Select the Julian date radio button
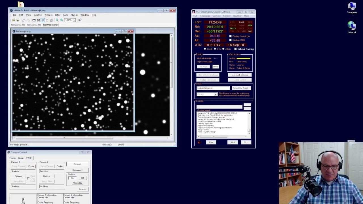 coord(223,49)
